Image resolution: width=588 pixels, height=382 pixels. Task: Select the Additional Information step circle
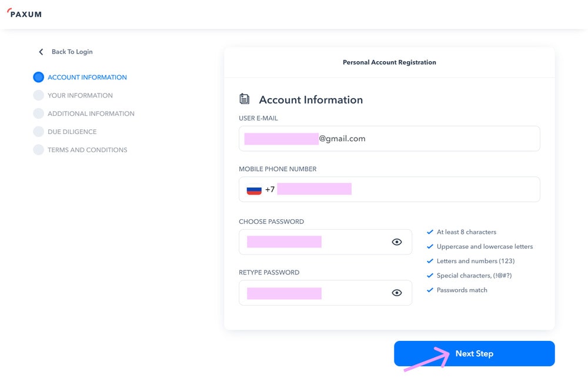tap(39, 113)
